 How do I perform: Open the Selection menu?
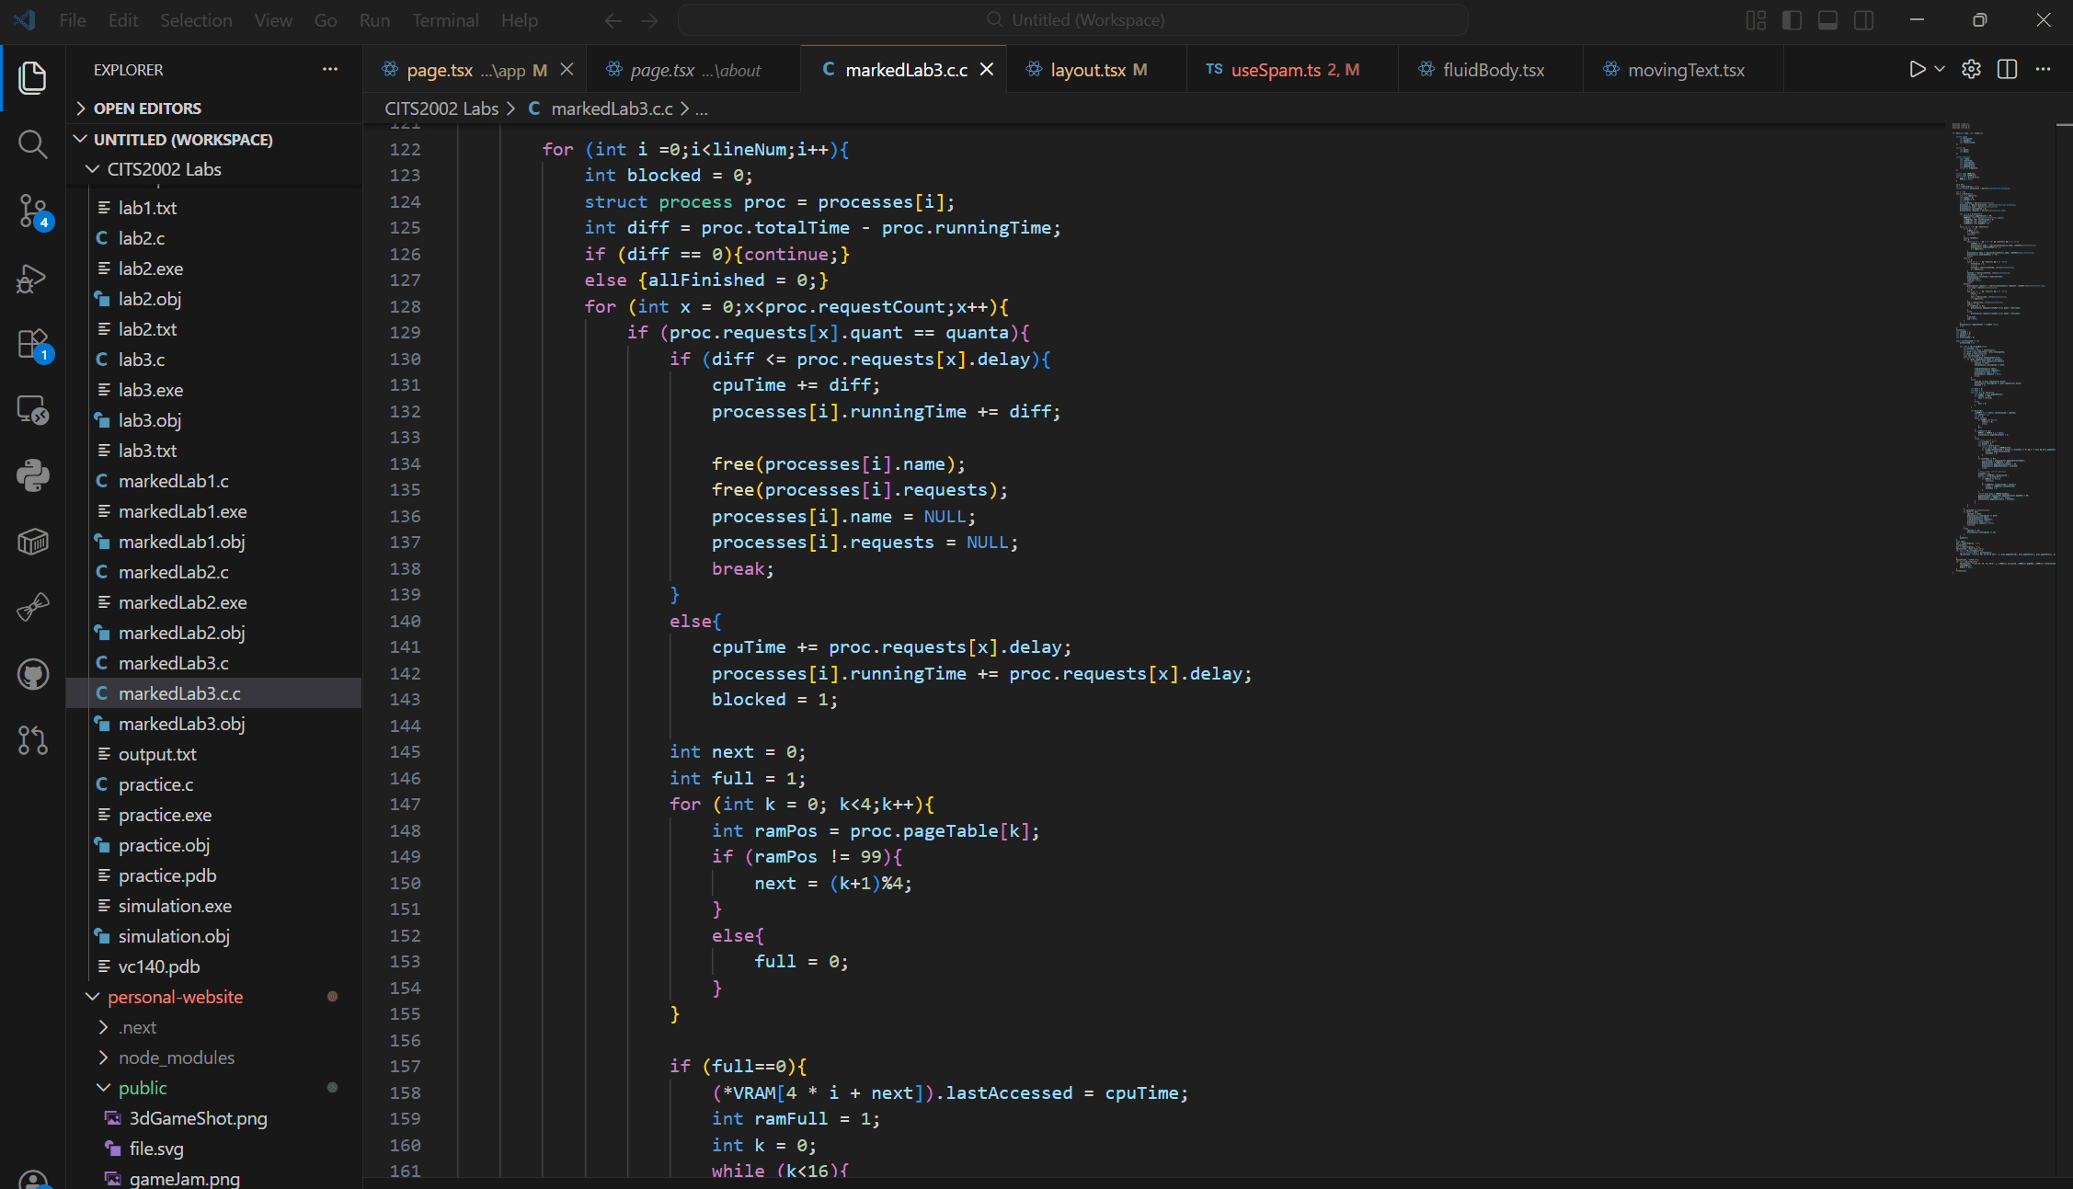click(x=196, y=20)
